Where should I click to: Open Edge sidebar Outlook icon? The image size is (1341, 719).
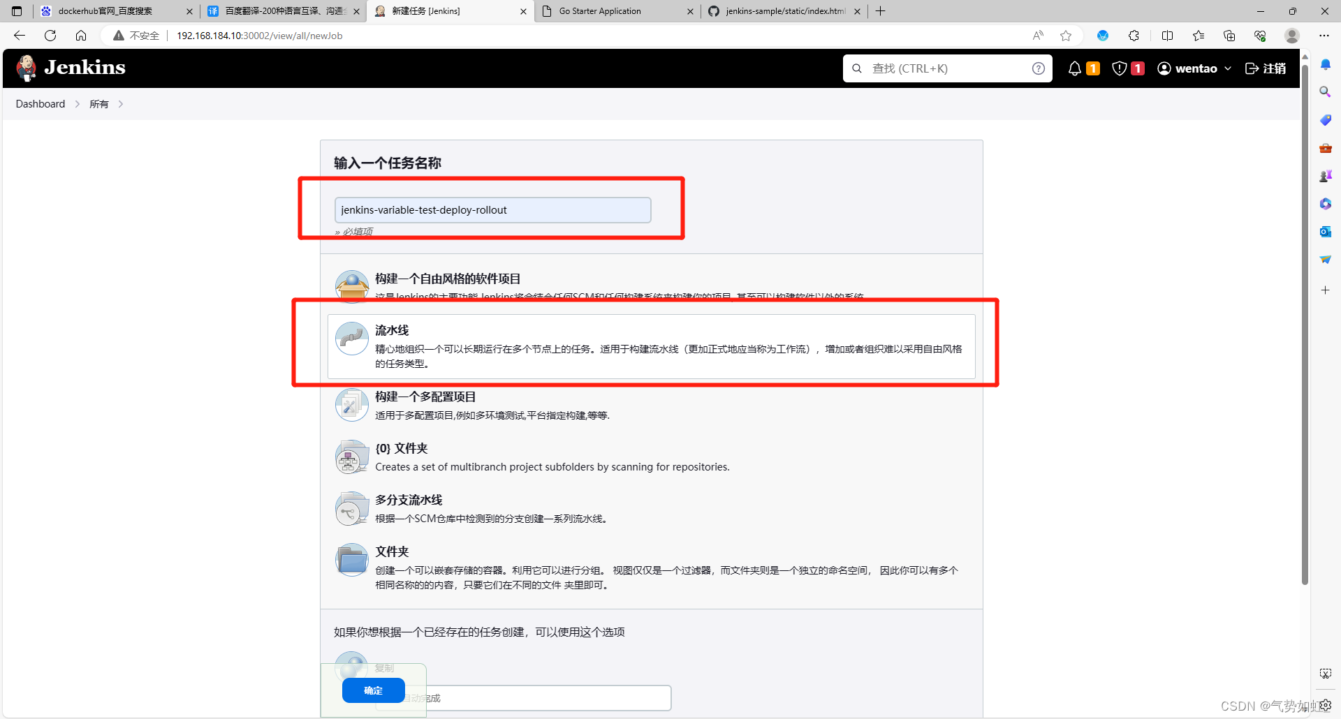(x=1325, y=232)
